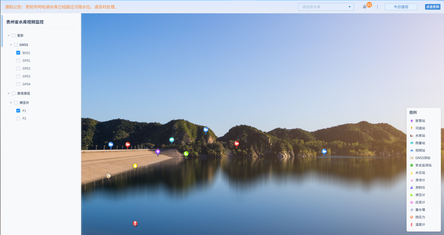The width and height of the screenshot is (444, 235).
Task: Check the 变形 checkbox
Action: 13,35
